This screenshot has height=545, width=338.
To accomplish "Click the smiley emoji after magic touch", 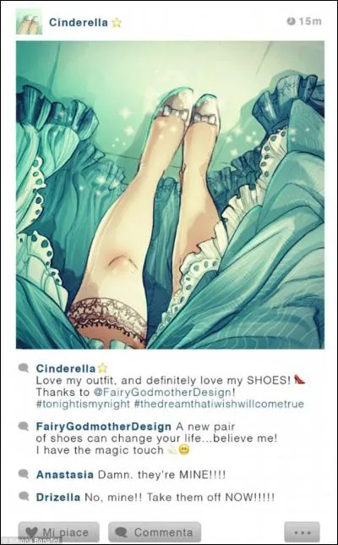I will click(x=184, y=450).
